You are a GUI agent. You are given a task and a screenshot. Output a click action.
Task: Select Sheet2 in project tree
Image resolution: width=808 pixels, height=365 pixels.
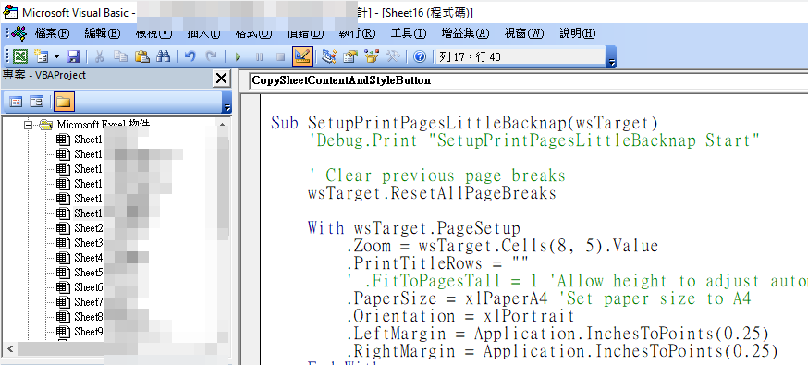coord(88,228)
